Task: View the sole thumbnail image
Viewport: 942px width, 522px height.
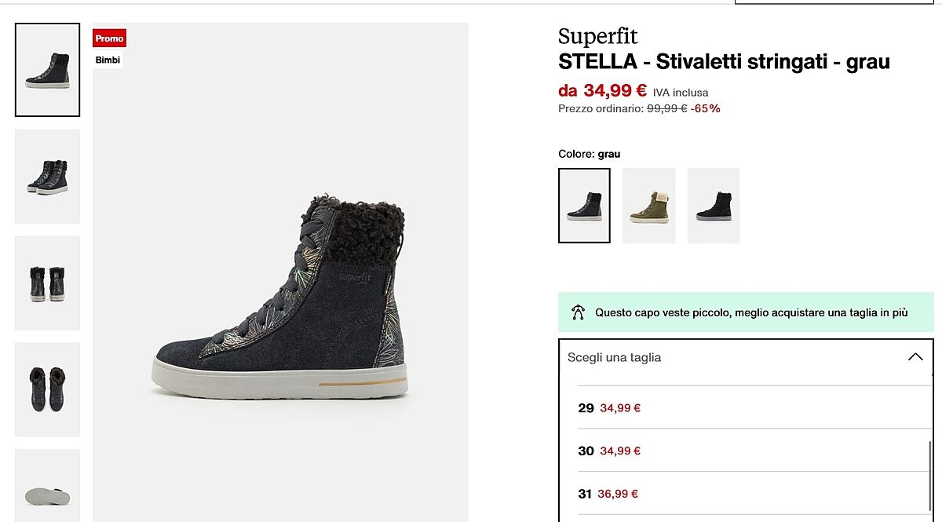Action: (47, 491)
